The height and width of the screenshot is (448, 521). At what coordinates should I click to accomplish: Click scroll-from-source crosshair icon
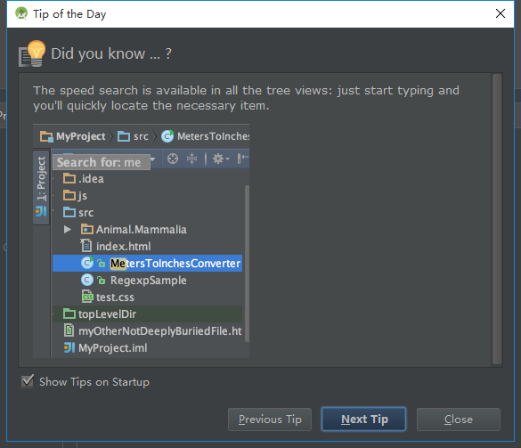point(173,159)
